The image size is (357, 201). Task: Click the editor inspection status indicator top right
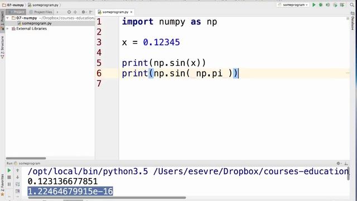coord(348,18)
